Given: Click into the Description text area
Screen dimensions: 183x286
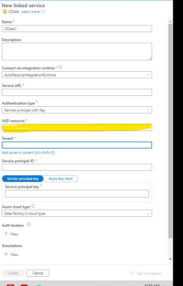Looking at the screenshot, I should coord(77,51).
